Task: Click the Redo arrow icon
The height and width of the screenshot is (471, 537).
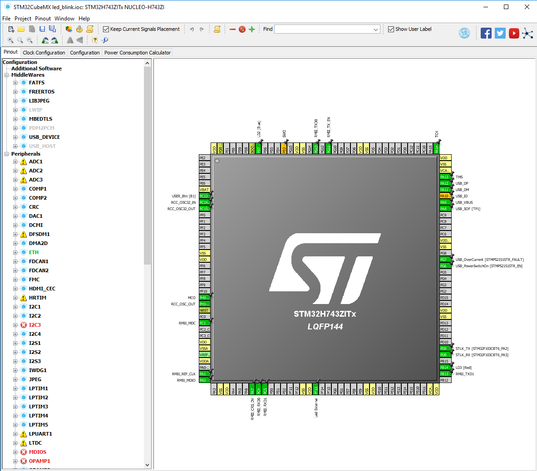Action: [202, 29]
